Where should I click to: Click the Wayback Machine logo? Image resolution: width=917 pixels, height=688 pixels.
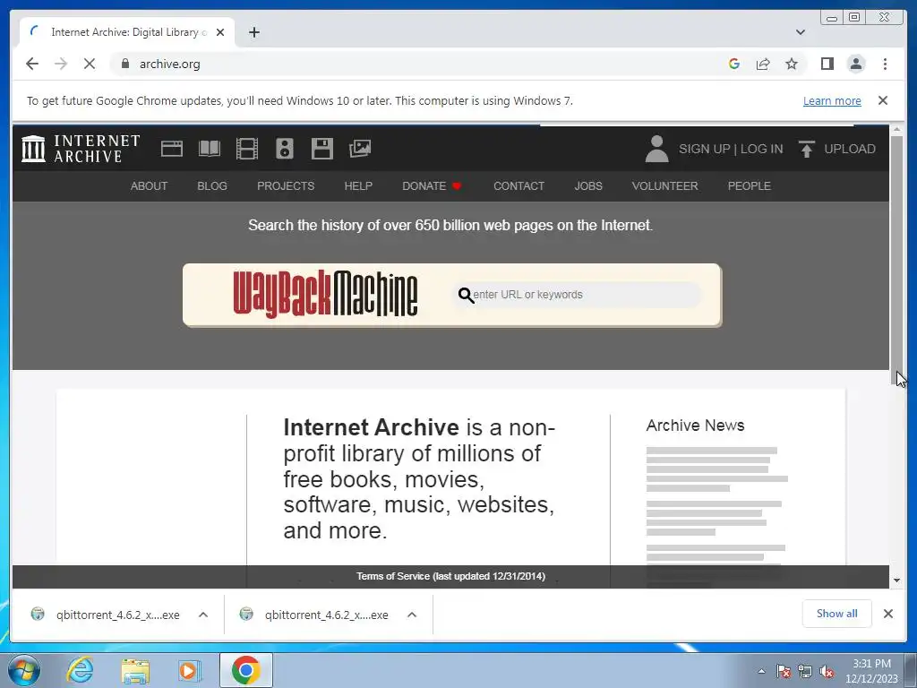[x=325, y=294]
